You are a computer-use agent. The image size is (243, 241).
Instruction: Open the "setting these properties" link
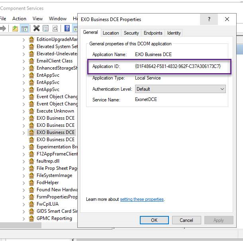142,199
